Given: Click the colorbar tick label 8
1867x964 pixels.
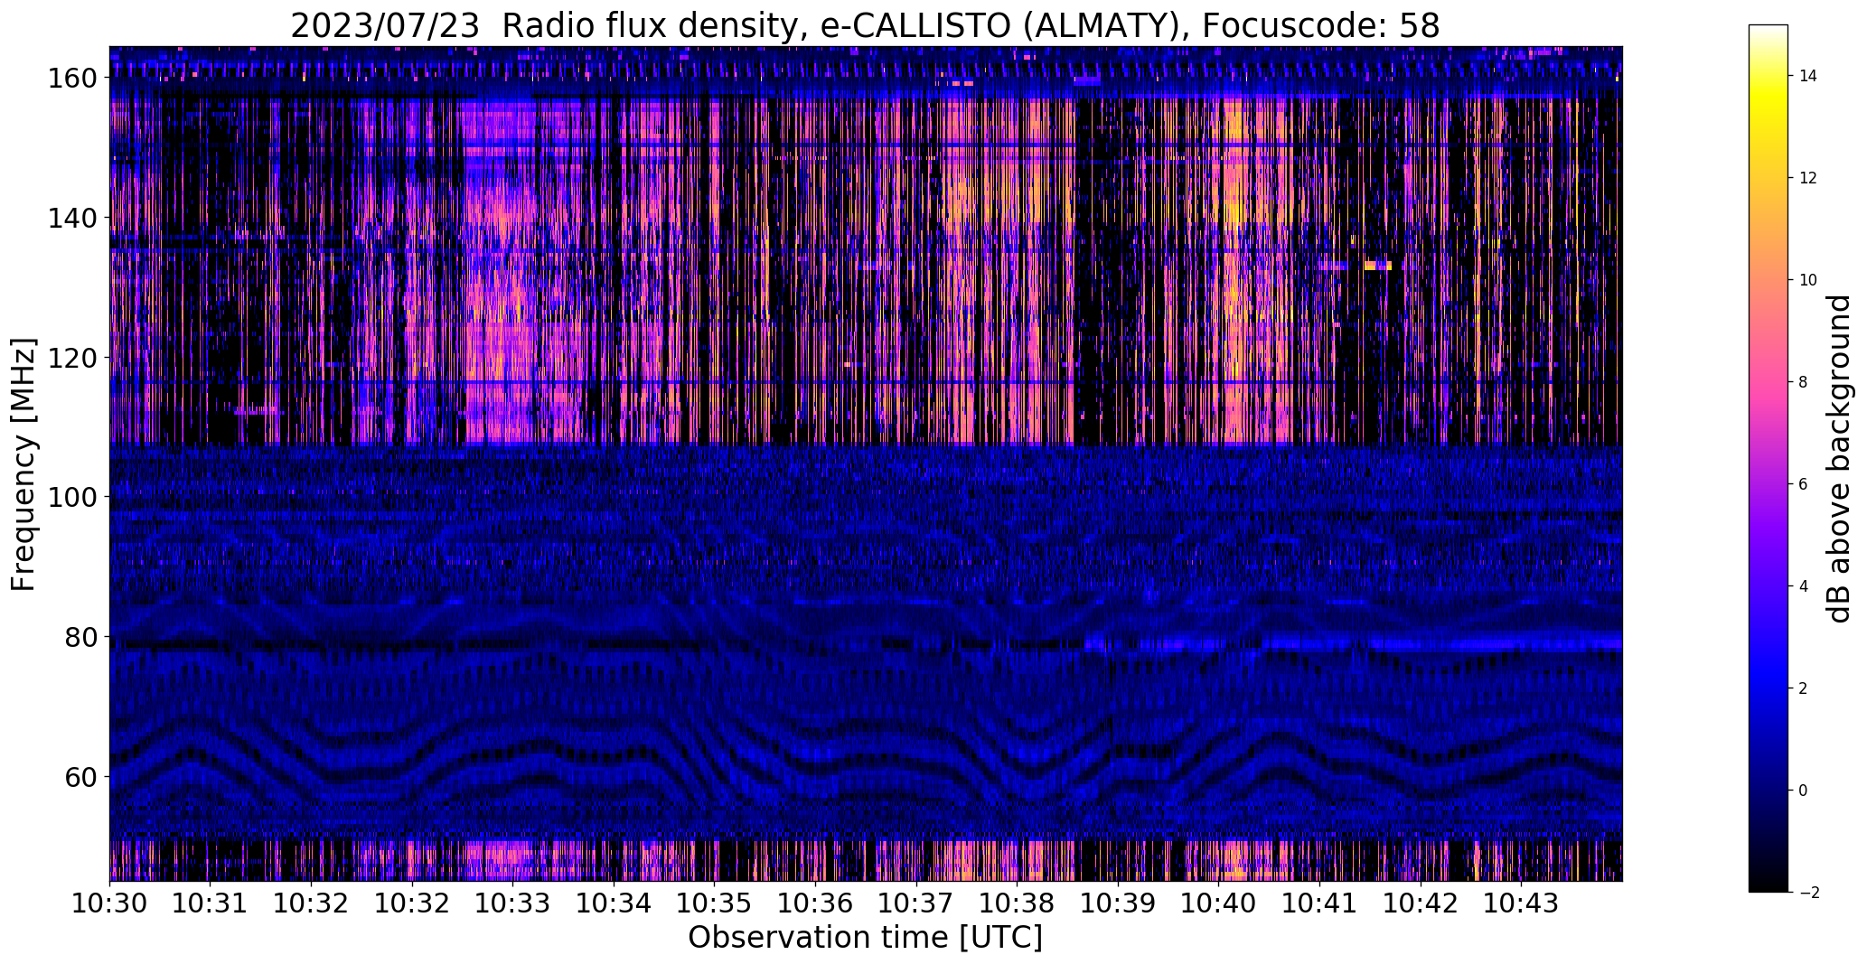Looking at the screenshot, I should 1804,382.
